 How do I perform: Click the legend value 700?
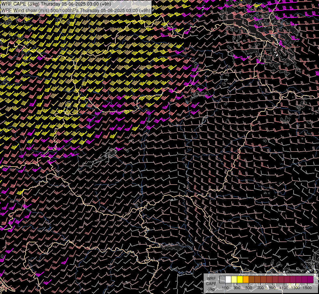coord(260,288)
